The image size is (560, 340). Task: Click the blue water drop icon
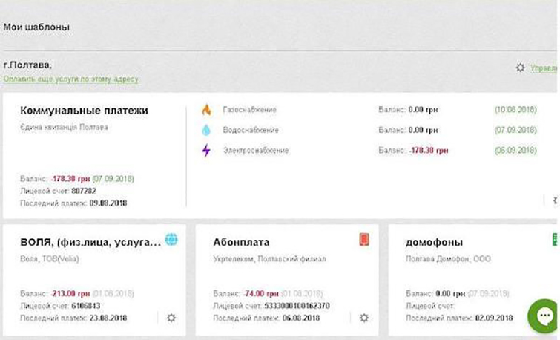coord(206,130)
